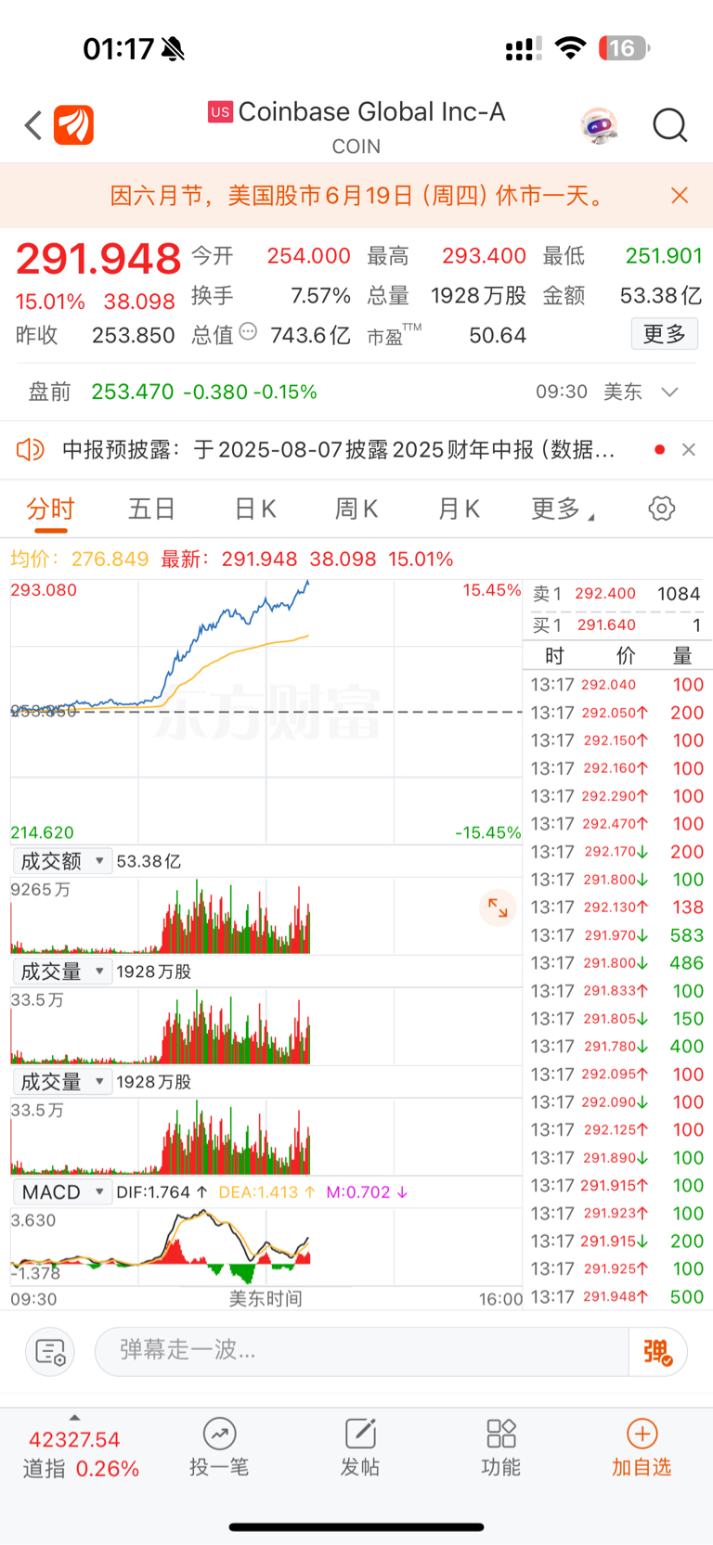The height and width of the screenshot is (1545, 713).
Task: Tap the orange expand chart icon
Action: (498, 908)
